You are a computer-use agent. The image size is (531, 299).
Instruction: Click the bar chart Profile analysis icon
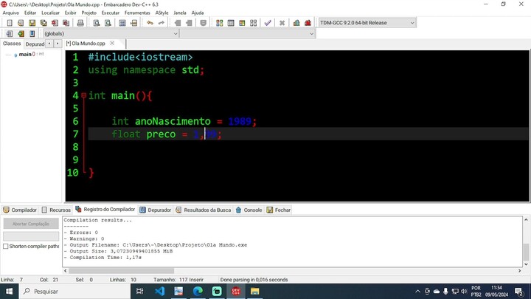click(x=296, y=23)
